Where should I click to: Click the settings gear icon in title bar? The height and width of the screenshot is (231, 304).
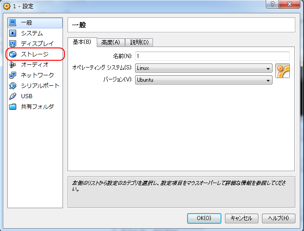7,6
